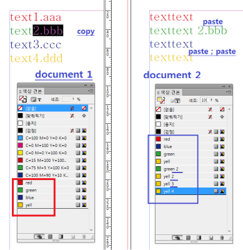The height and width of the screenshot is (250, 243).
Task: Click new swatch icon in document 2 panel
Action: (211, 237)
